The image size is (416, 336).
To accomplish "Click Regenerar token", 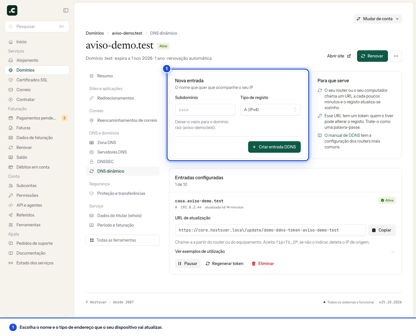I will point(224,264).
